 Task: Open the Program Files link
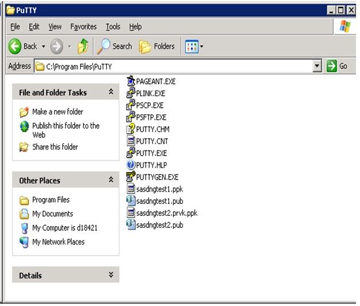tap(51, 200)
